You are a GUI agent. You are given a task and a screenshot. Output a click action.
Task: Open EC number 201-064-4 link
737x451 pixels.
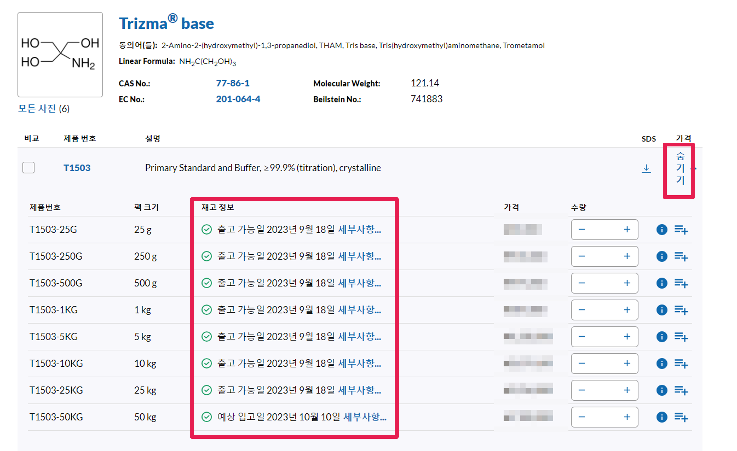pyautogui.click(x=238, y=99)
